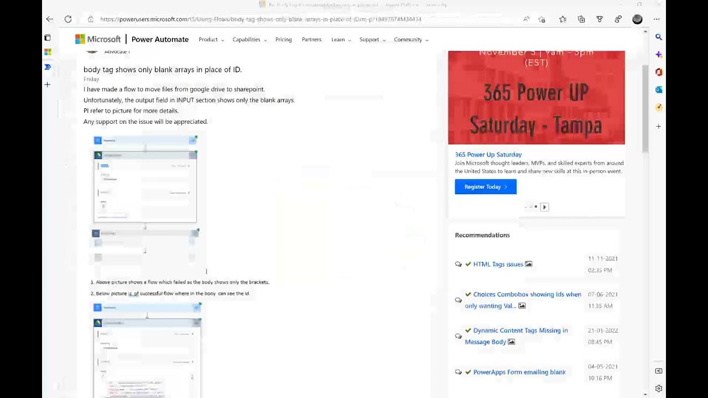Open the Pricing page
The width and height of the screenshot is (708, 398).
pos(284,40)
